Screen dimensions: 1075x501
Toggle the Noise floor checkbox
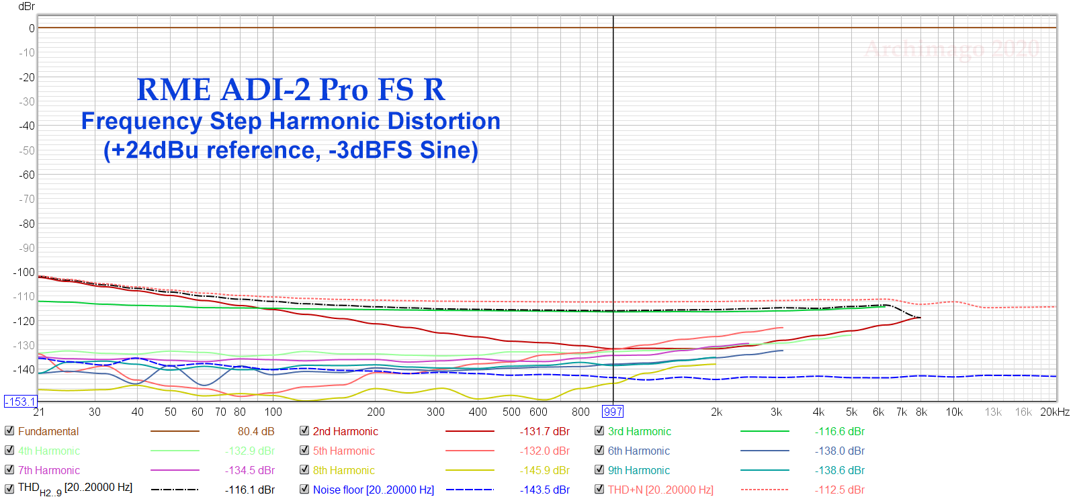click(x=304, y=489)
